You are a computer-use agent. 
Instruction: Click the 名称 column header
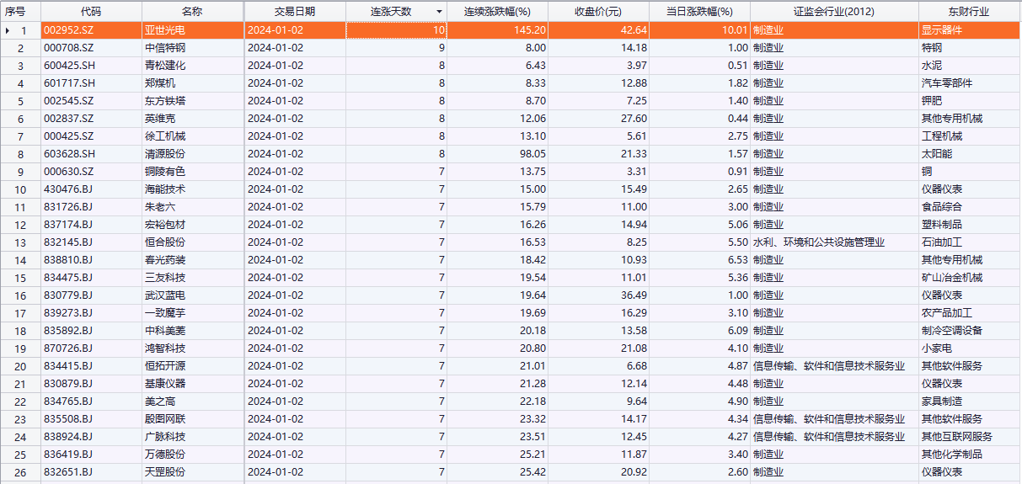(x=192, y=12)
